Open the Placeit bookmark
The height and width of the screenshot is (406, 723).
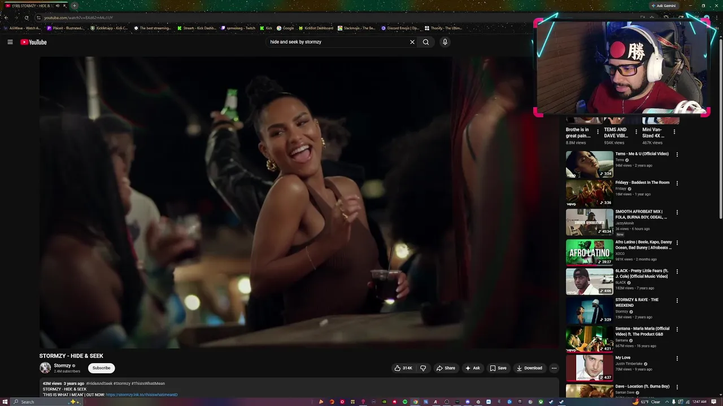point(66,28)
